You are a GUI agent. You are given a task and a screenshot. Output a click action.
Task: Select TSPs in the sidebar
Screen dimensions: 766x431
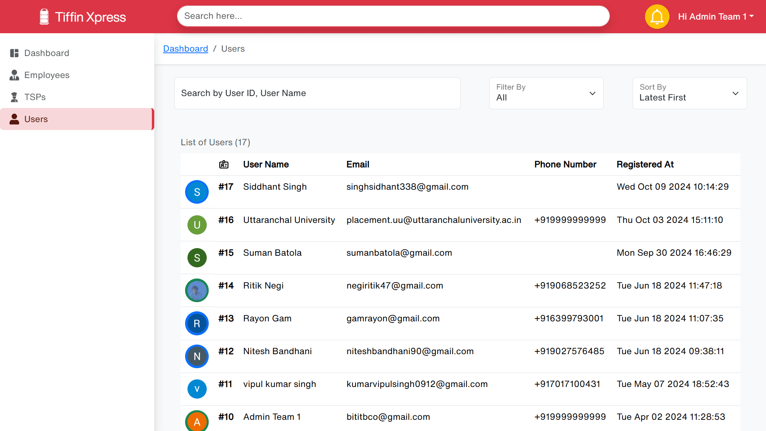click(x=35, y=97)
